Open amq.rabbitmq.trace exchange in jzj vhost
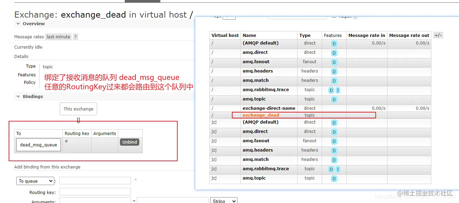 tap(265, 169)
